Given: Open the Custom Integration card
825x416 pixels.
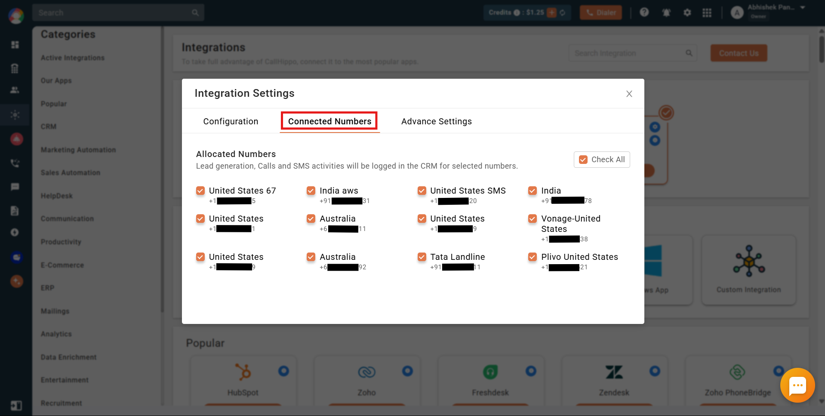Looking at the screenshot, I should coord(749,270).
